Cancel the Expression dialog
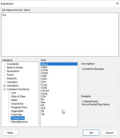The height and width of the screenshot is (138, 120). pos(109,133)
